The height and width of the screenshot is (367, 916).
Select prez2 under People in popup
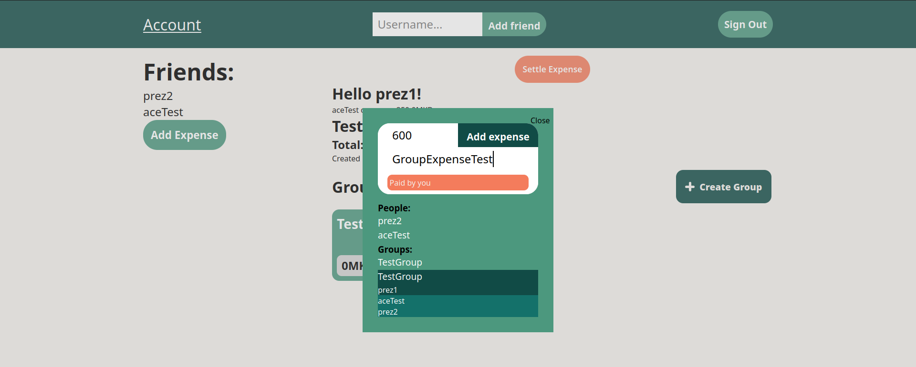tap(390, 221)
